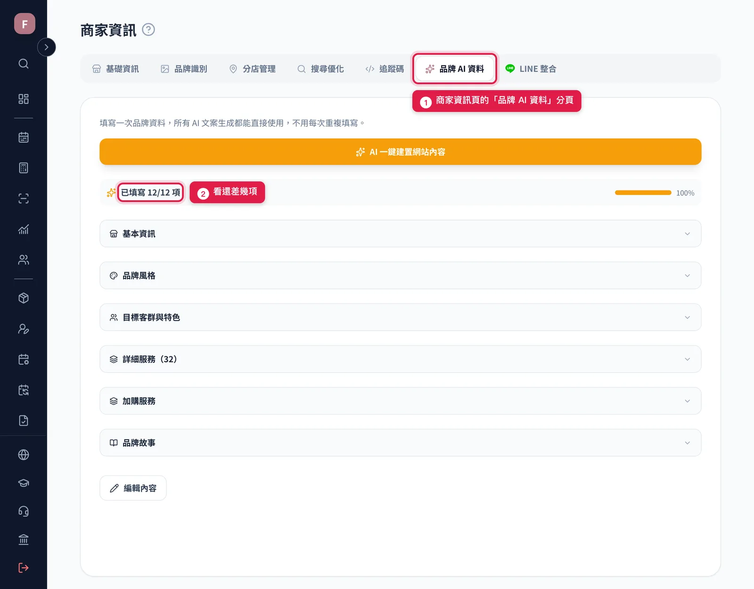Expand the sidebar with arrow toggle

[46, 47]
